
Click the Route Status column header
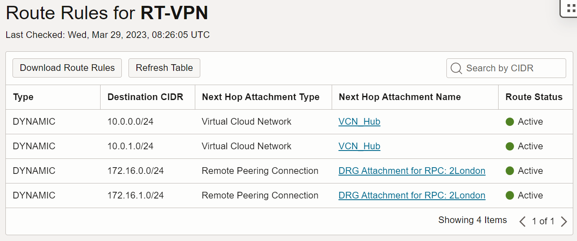click(x=534, y=97)
